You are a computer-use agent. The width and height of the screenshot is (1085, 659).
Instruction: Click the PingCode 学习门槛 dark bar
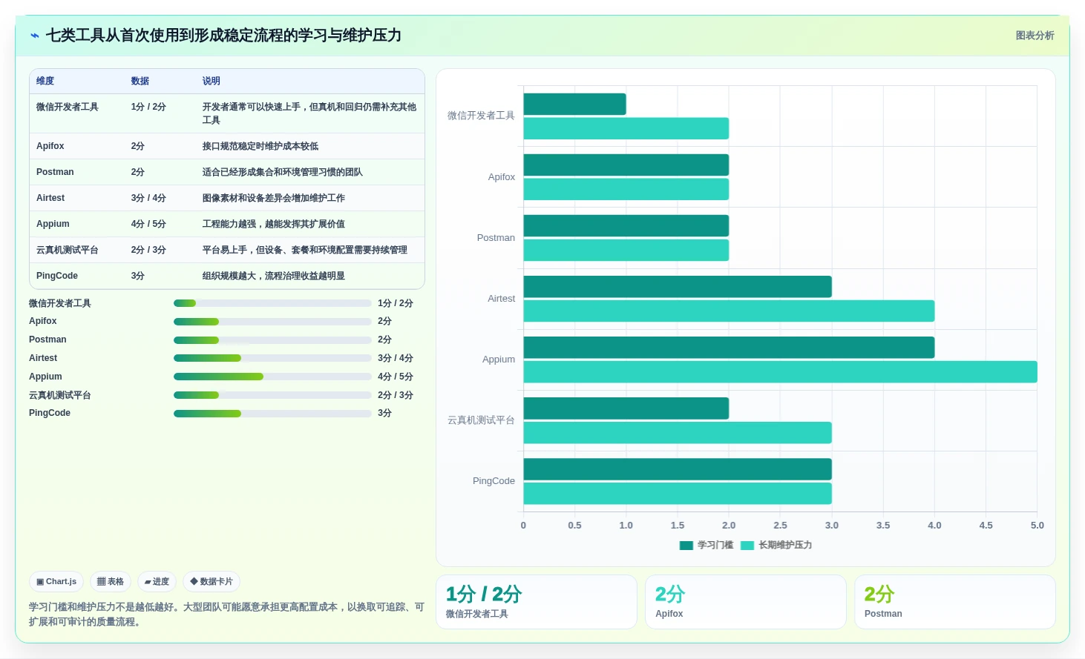coord(678,469)
